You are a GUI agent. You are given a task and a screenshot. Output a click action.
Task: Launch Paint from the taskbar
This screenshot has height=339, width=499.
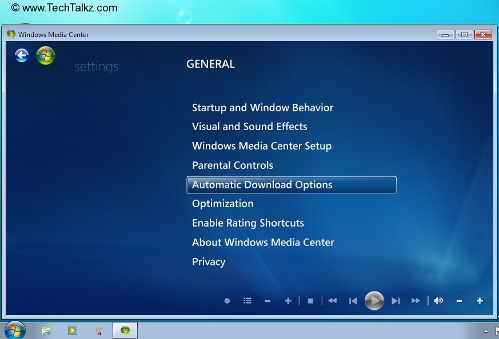[x=98, y=330]
